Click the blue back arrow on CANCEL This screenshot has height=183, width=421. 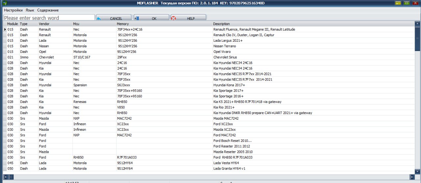tap(99, 18)
